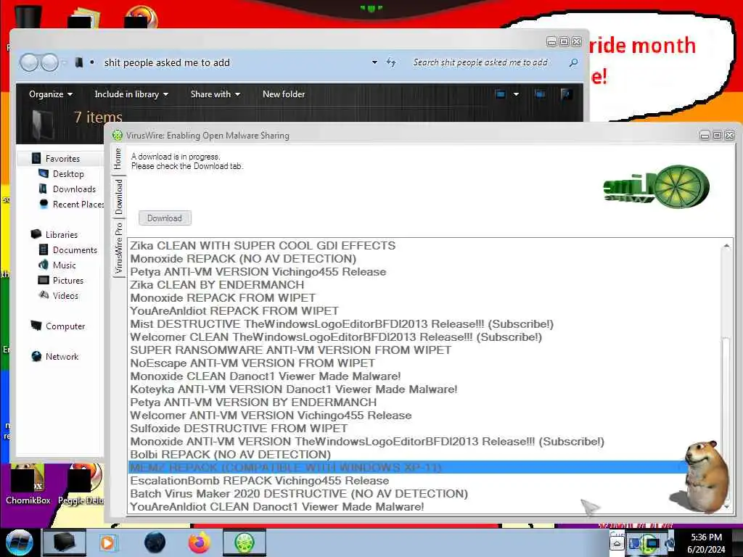743x557 pixels.
Task: Open Downloads in Explorer sidebar
Action: click(x=75, y=189)
